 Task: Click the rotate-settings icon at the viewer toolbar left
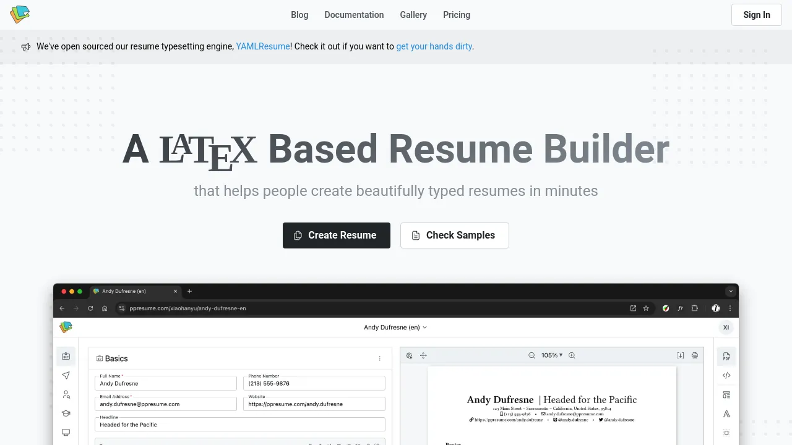409,355
